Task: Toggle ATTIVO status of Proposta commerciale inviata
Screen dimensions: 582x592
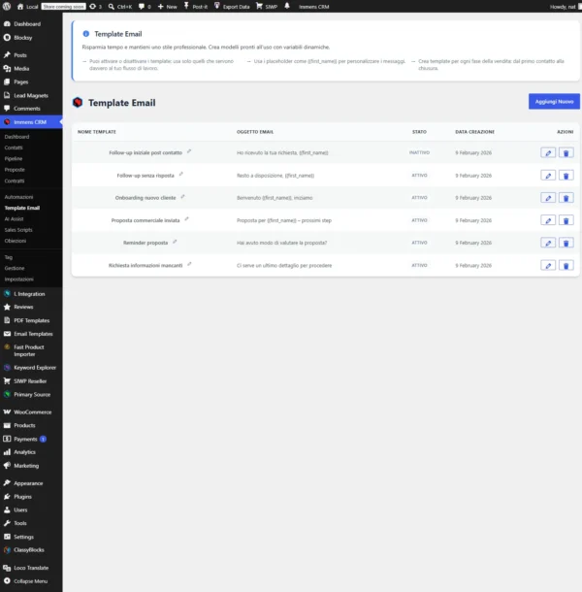Action: (419, 220)
